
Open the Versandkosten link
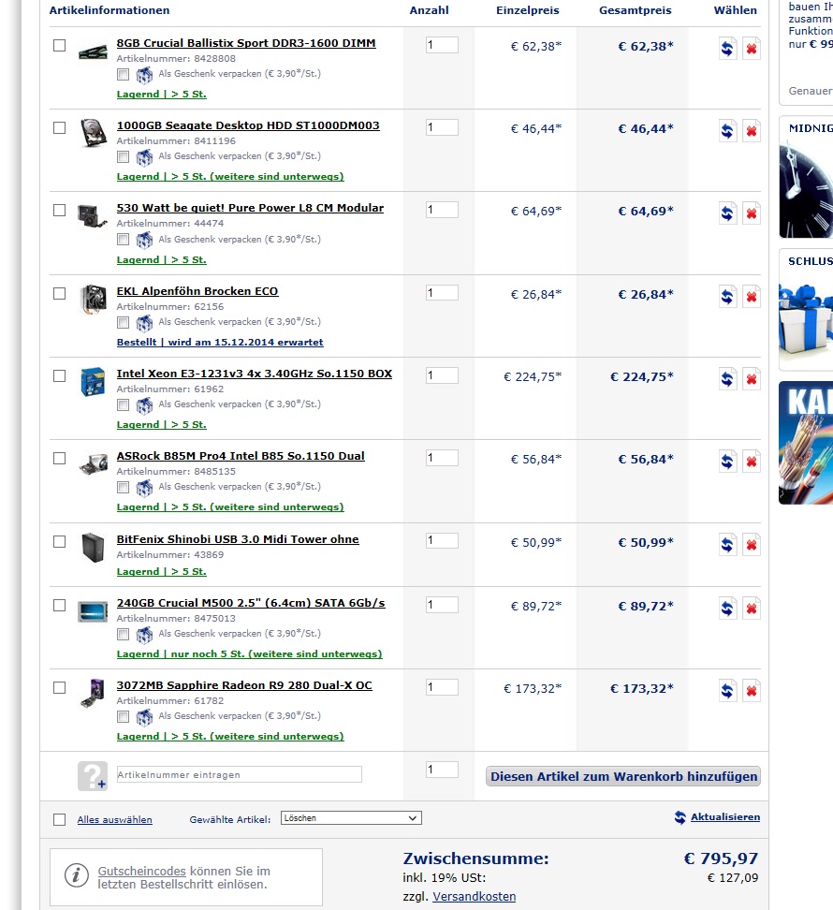pos(474,897)
